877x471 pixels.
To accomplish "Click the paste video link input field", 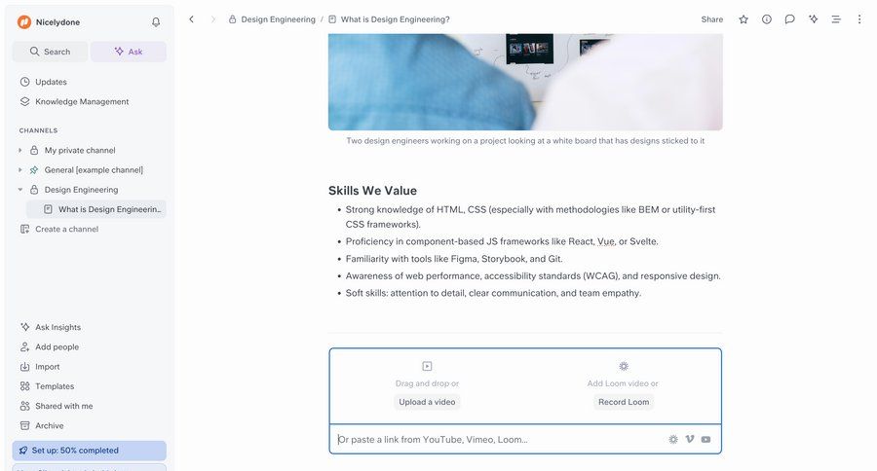I will pos(498,440).
